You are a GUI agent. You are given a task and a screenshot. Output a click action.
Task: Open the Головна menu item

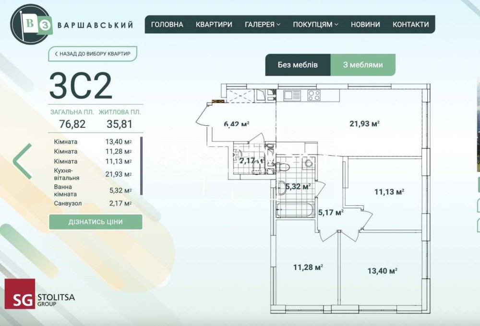(x=167, y=24)
